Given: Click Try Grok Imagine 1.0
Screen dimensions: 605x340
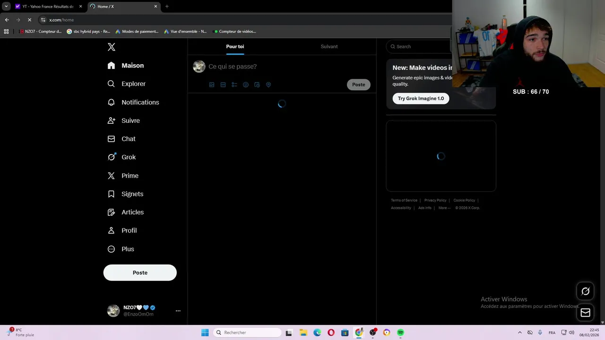Looking at the screenshot, I should coord(421,98).
